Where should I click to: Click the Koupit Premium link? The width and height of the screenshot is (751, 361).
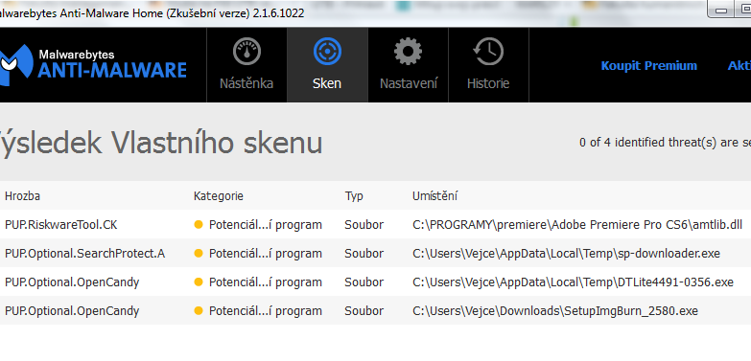point(649,65)
